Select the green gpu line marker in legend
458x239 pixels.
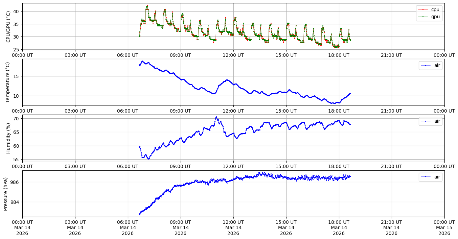click(x=423, y=17)
